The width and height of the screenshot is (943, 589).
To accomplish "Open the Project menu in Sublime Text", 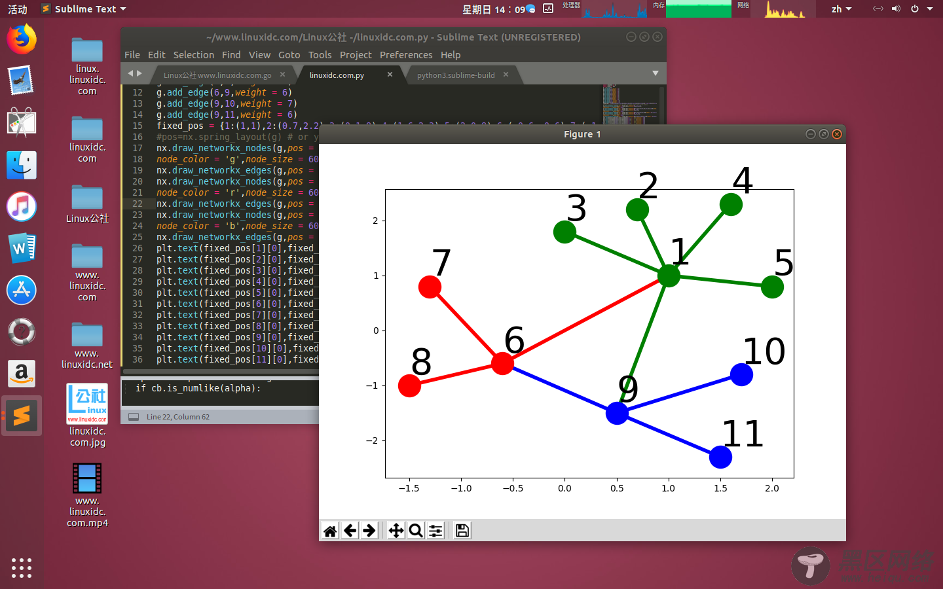I will click(x=356, y=55).
